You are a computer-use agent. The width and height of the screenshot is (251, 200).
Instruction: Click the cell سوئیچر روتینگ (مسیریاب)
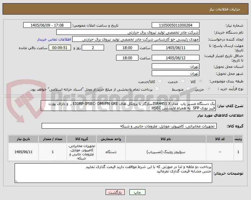pos(166,152)
